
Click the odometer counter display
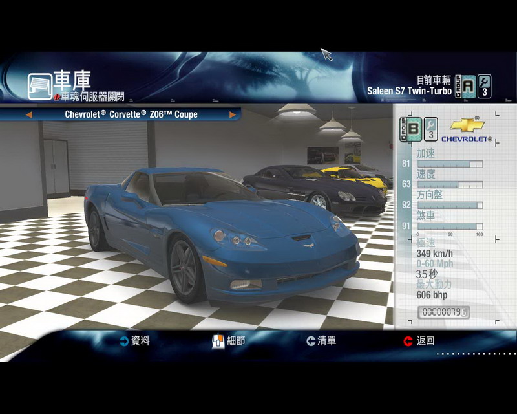[444, 312]
